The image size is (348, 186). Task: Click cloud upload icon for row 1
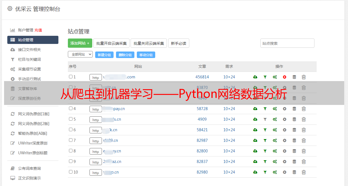(255, 77)
